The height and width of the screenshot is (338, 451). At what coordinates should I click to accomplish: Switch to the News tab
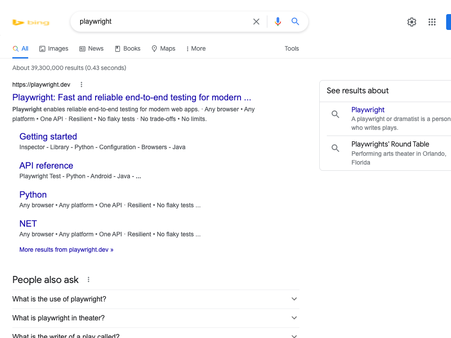pyautogui.click(x=92, y=48)
